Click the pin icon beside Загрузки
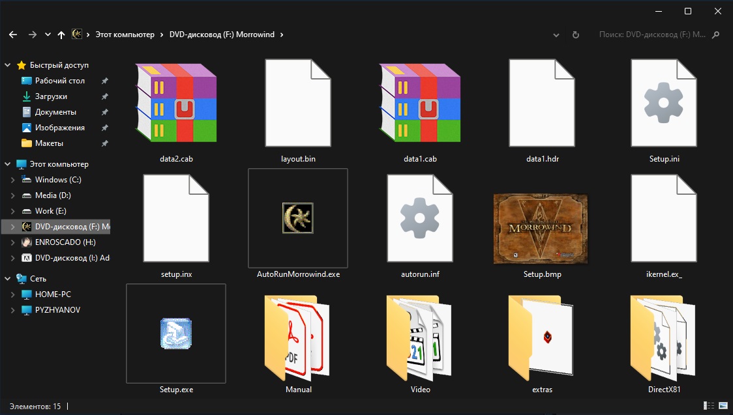This screenshot has width=733, height=415. (x=105, y=96)
